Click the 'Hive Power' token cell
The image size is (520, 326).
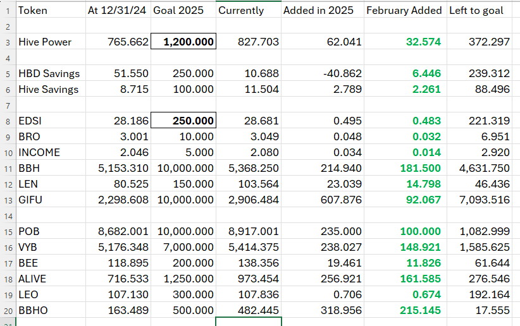51,42
